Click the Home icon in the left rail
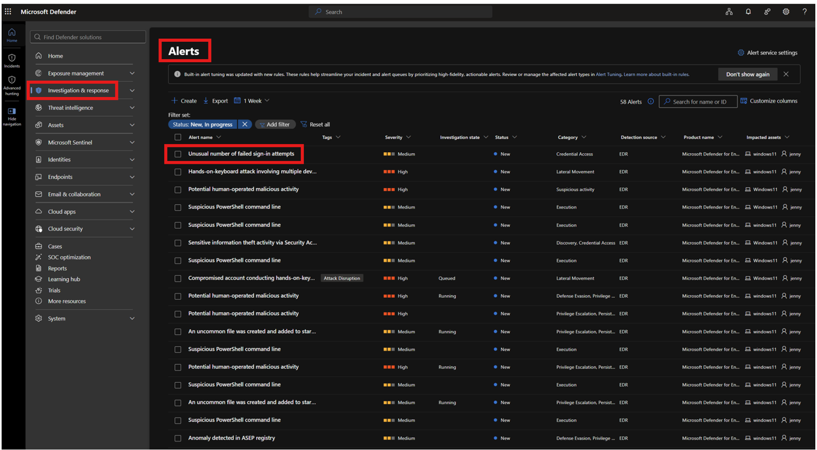The width and height of the screenshot is (817, 450). 12,33
